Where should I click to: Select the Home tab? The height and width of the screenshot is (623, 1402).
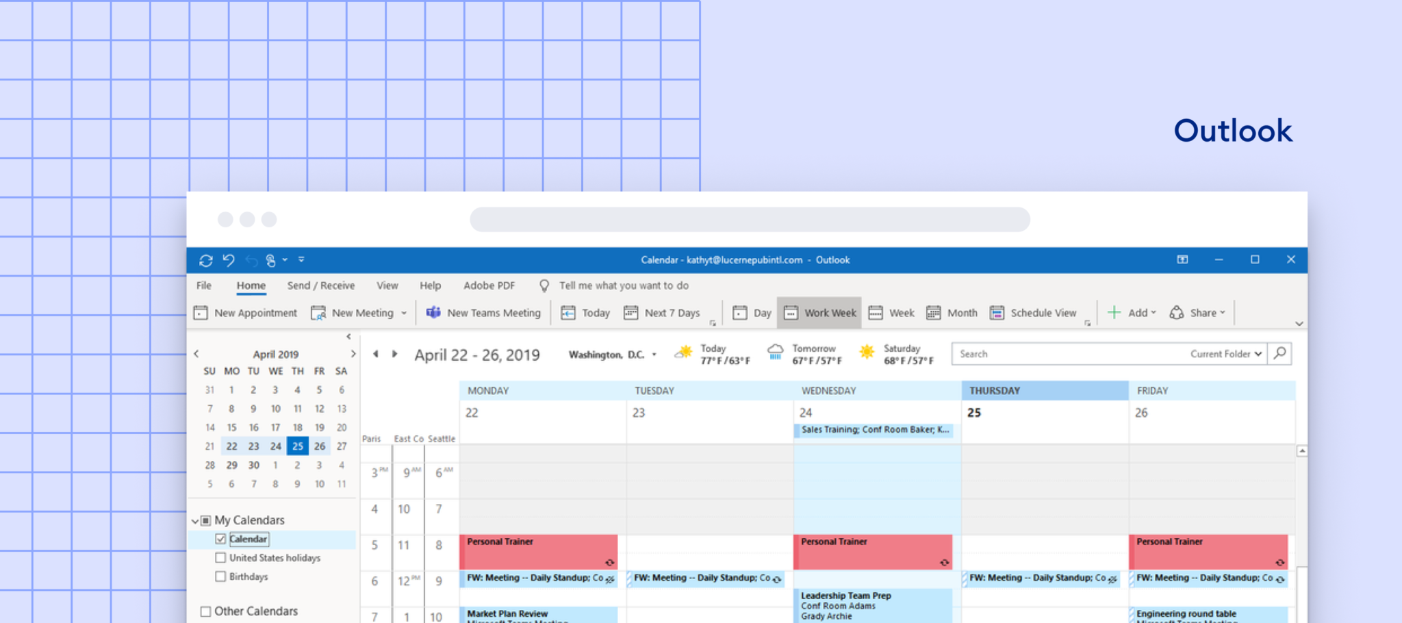point(251,285)
